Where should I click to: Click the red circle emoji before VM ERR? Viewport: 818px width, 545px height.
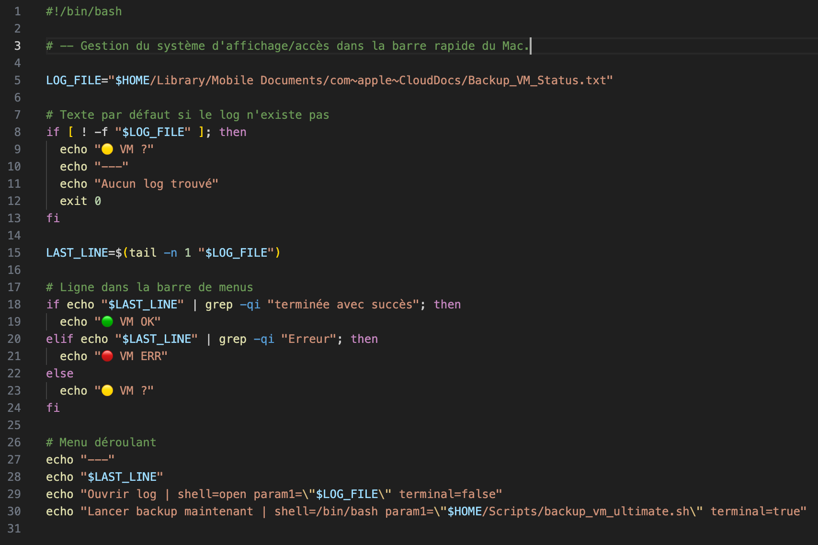tap(107, 356)
